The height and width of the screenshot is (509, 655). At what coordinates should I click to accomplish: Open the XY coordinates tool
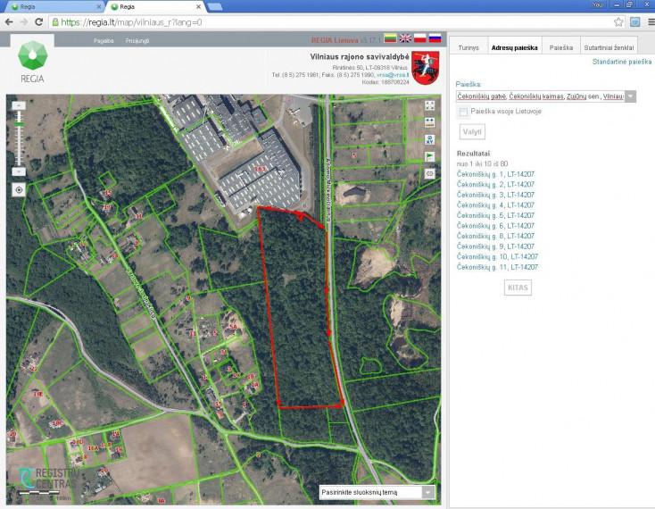point(429,139)
